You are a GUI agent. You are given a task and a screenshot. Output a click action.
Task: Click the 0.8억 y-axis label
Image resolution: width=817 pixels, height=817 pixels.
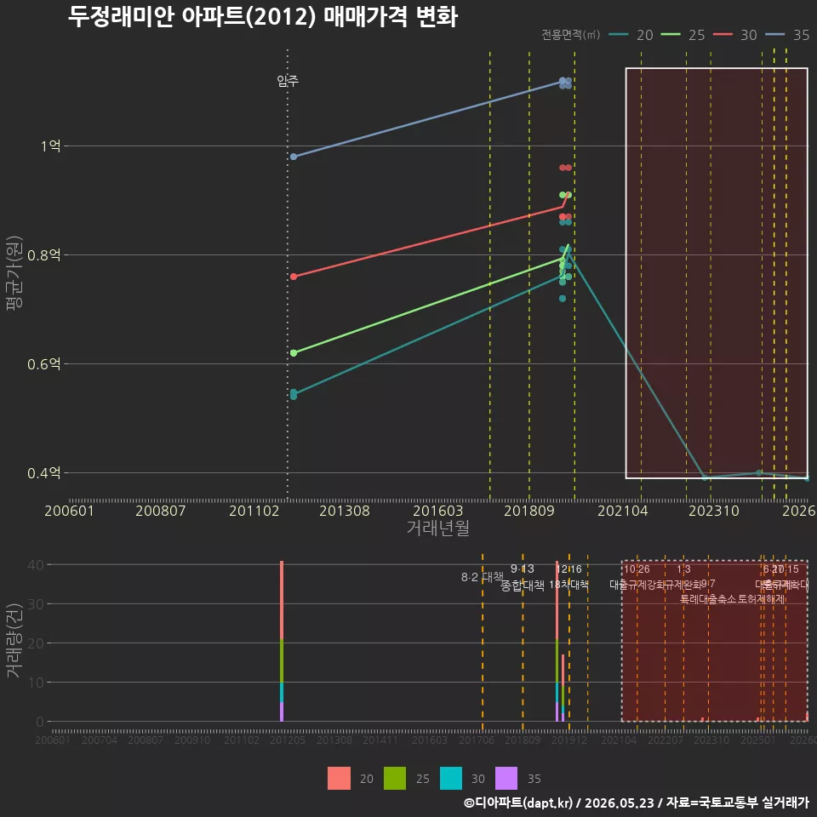[43, 254]
